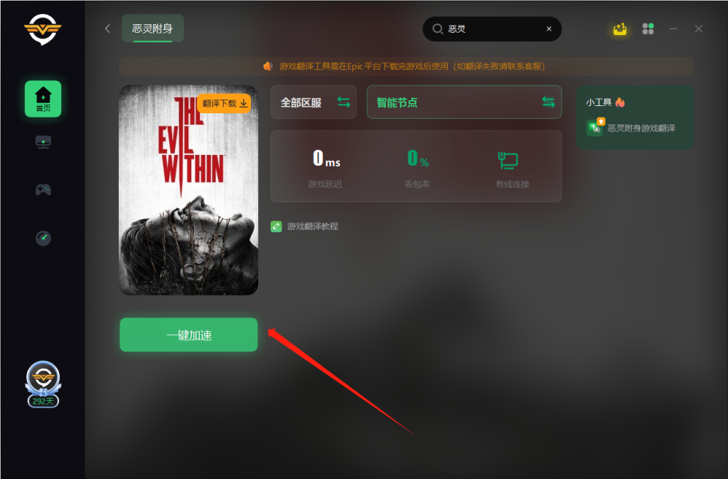Screen dimensions: 728x479
Task: Open the monitor icon in sidebar
Action: [x=43, y=142]
